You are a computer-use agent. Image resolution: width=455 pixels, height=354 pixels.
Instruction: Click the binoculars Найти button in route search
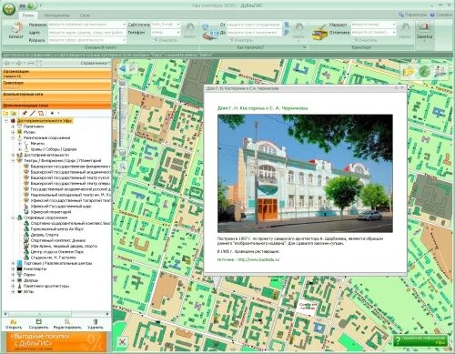[x=298, y=31]
